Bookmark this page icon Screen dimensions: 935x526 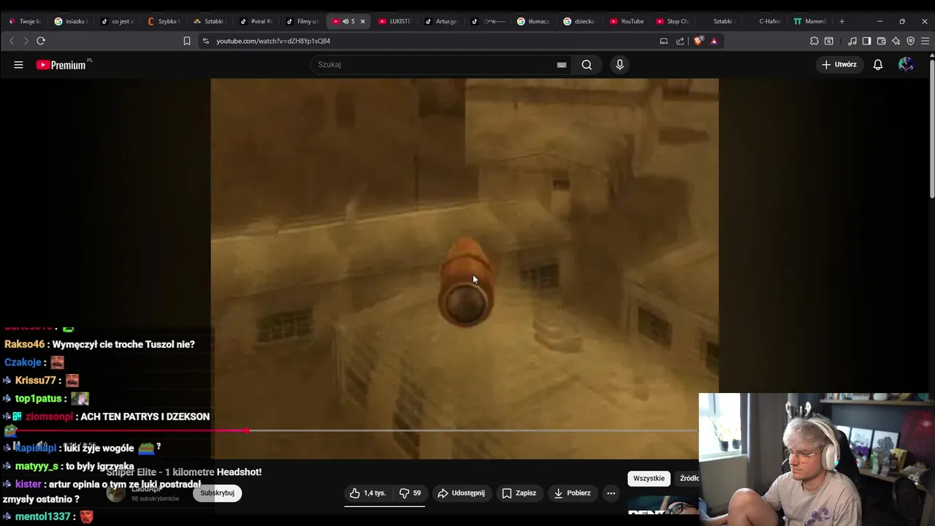(x=187, y=41)
